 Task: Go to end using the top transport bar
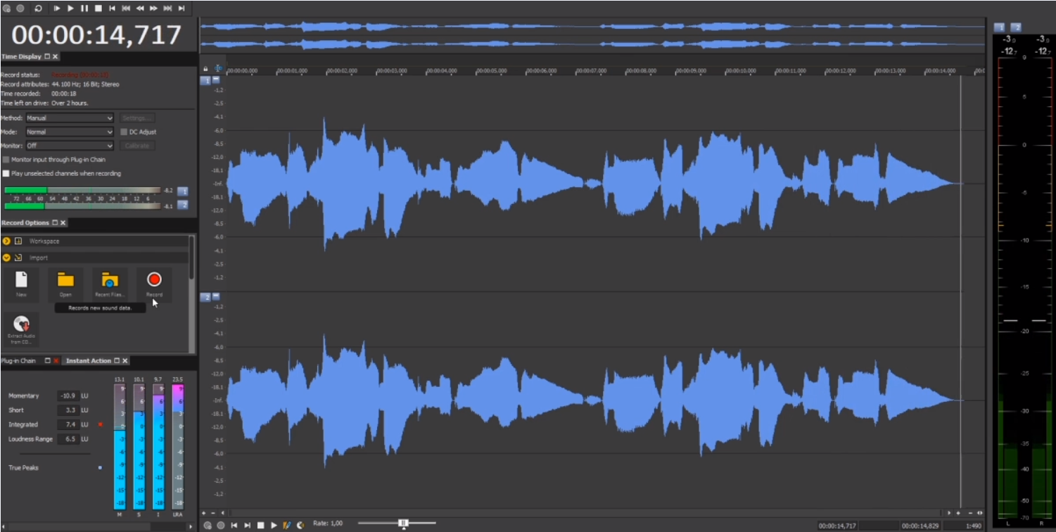(182, 8)
